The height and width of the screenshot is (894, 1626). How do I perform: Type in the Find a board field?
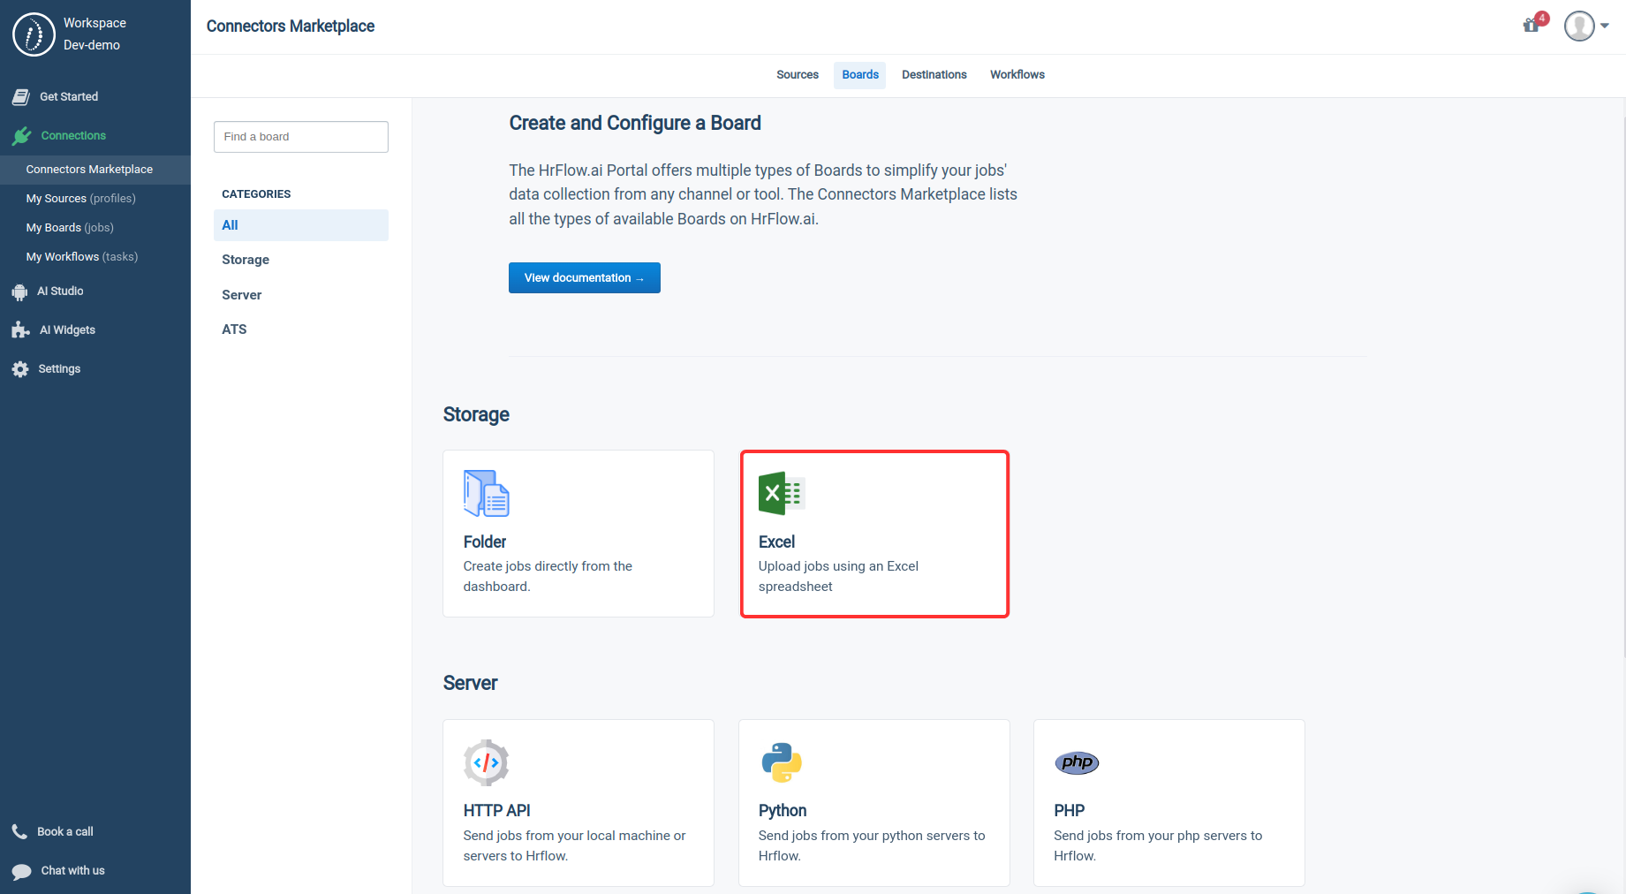click(300, 136)
